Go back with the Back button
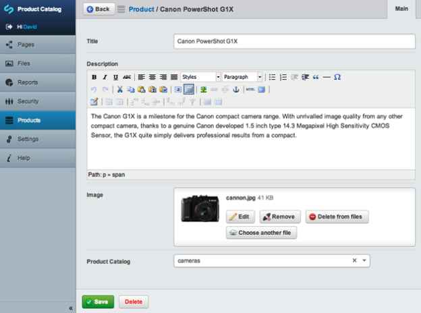421x313 pixels. (x=99, y=9)
